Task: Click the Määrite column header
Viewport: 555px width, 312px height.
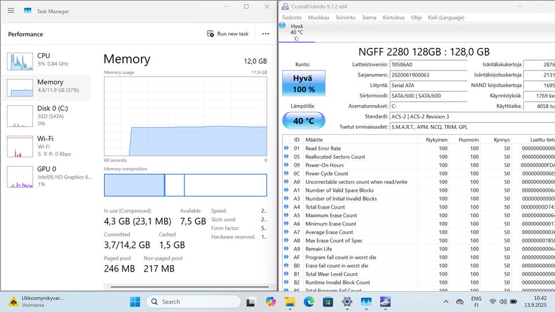Action: [x=361, y=139]
